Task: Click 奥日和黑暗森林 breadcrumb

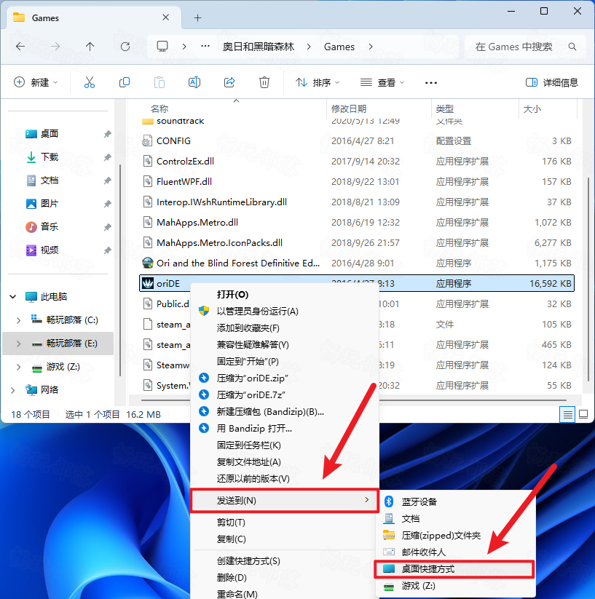Action: pyautogui.click(x=259, y=47)
